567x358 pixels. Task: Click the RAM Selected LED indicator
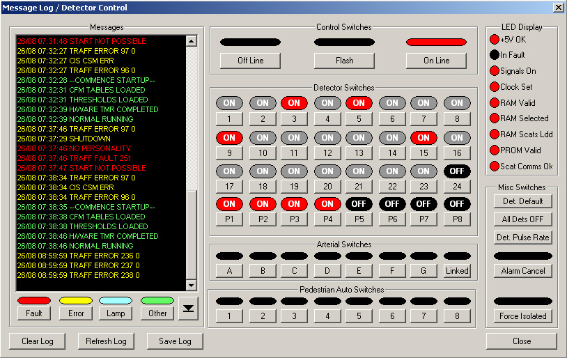pyautogui.click(x=495, y=118)
